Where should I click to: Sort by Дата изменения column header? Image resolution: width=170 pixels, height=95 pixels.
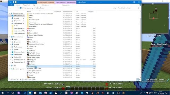pos(67,12)
